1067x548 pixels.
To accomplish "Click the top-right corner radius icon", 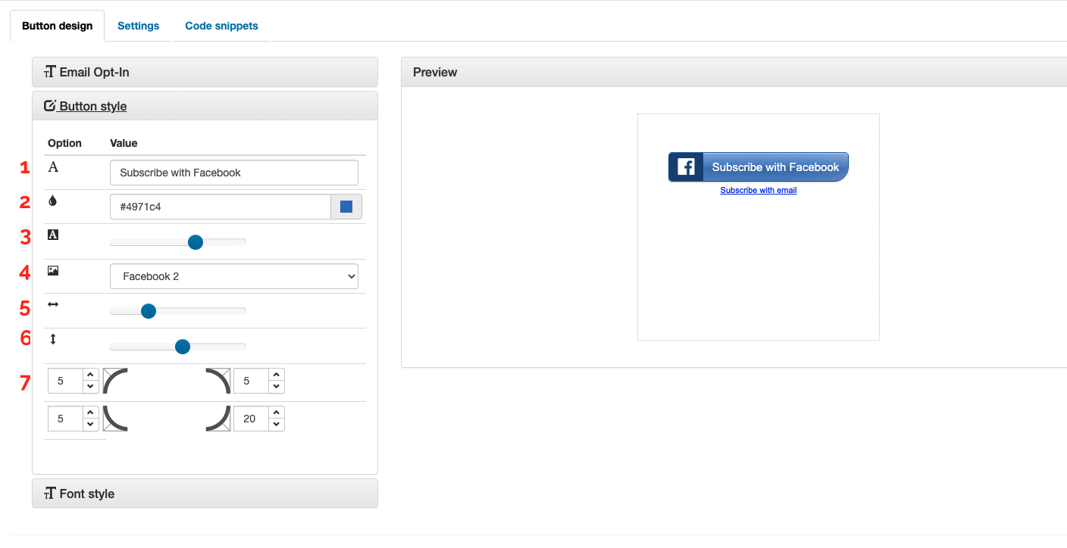I will (x=218, y=381).
